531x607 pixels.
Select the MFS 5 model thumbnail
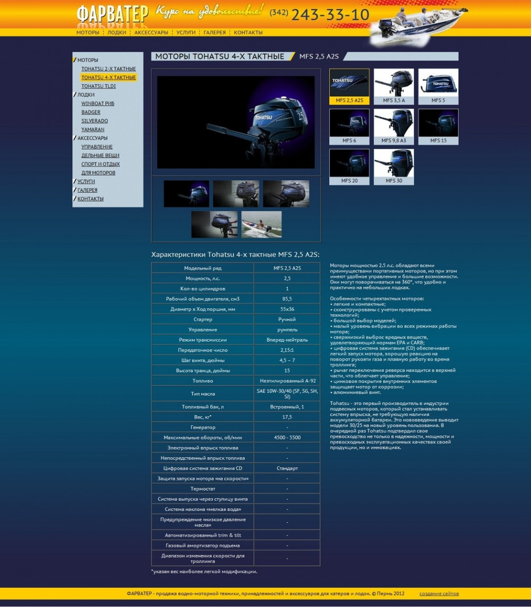coord(438,87)
